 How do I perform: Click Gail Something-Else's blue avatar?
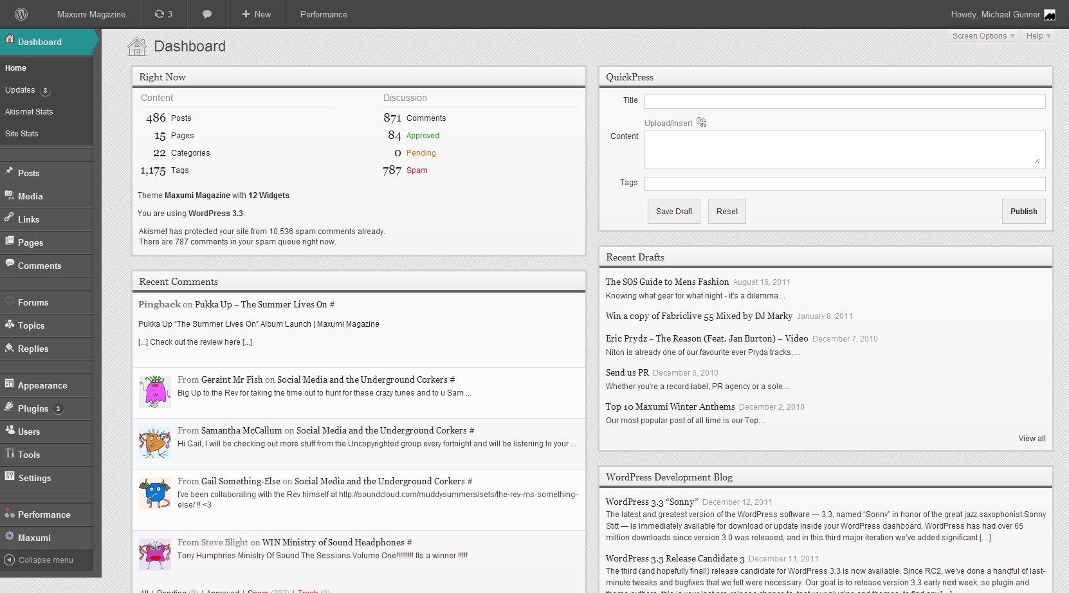[155, 493]
